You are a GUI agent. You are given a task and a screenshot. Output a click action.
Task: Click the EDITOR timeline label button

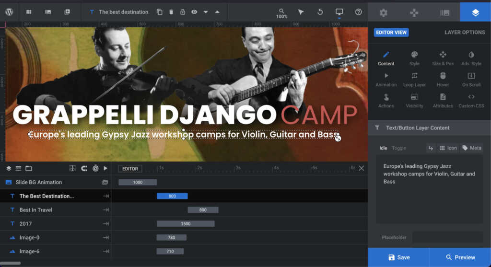(130, 169)
